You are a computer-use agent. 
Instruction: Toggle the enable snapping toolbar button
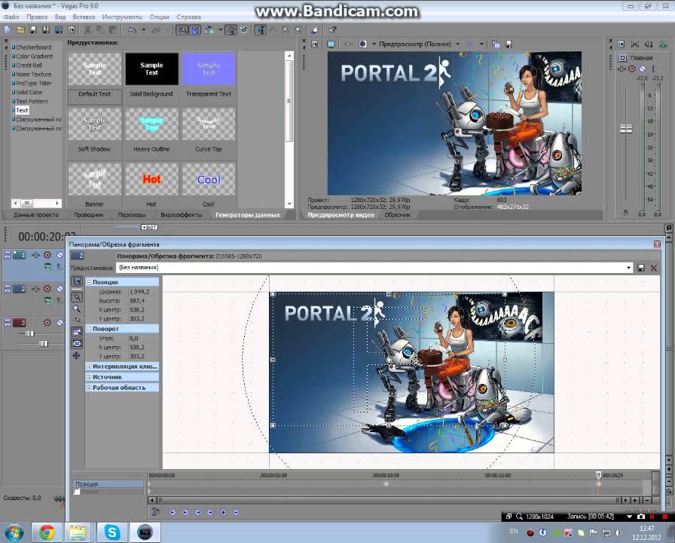[x=182, y=30]
